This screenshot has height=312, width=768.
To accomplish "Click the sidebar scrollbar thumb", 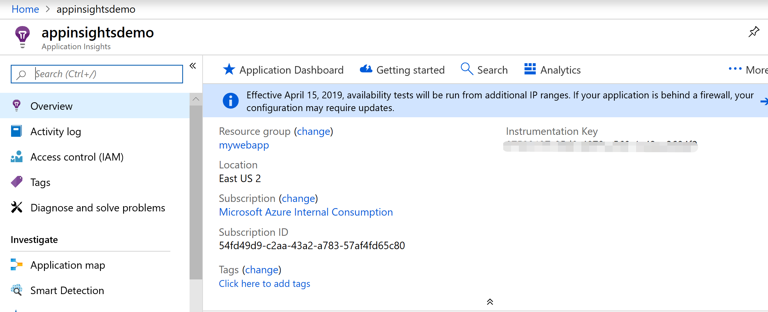I will (x=196, y=192).
